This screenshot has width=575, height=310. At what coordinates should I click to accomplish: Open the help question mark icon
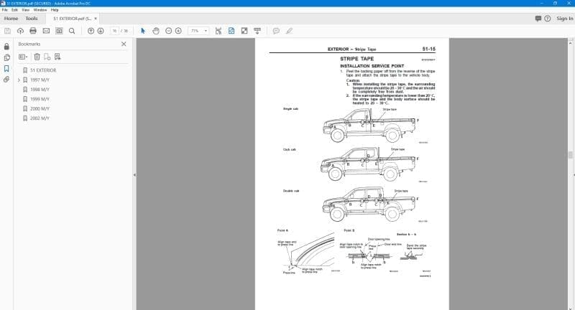[548, 19]
